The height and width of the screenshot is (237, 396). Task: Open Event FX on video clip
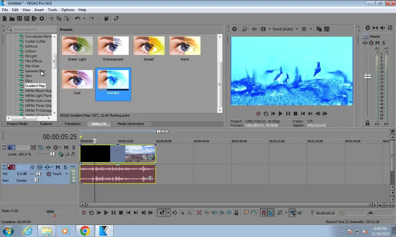pos(150,157)
